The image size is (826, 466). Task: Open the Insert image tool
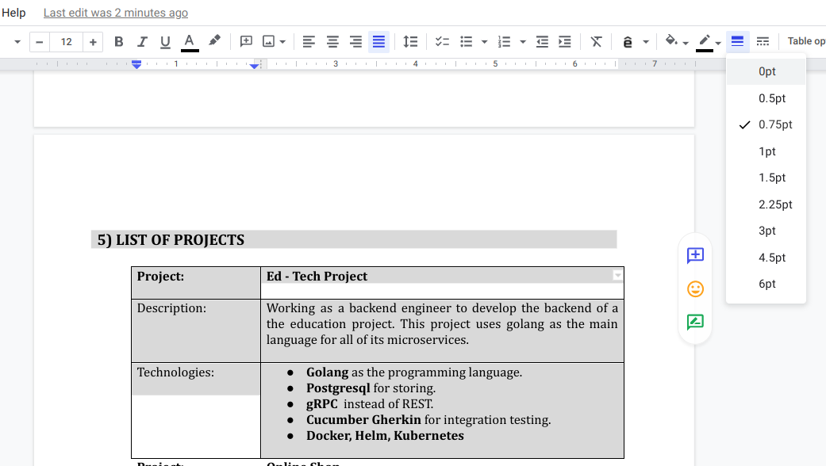[x=270, y=41]
